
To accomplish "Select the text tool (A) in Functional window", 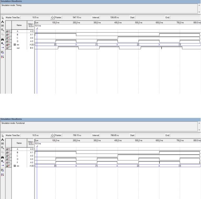I will tap(3, 140).
